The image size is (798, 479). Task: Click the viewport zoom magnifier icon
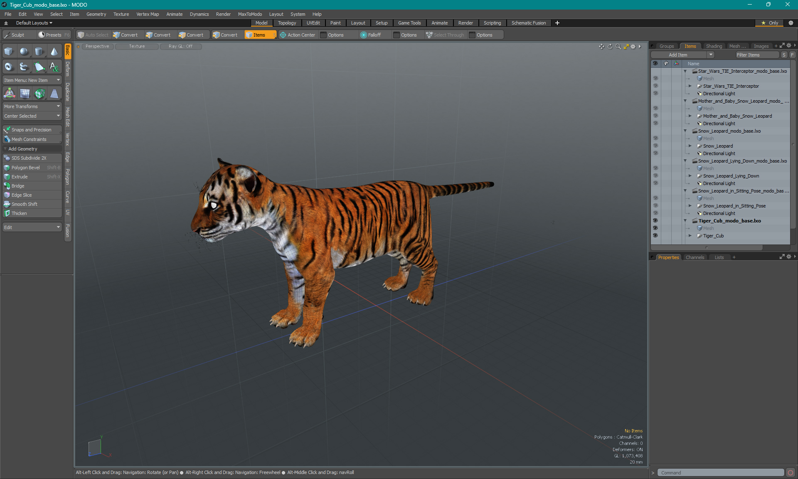pyautogui.click(x=618, y=47)
